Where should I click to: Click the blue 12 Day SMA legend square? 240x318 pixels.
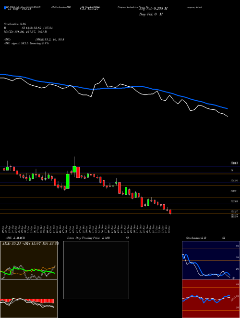pyautogui.click(x=5, y=8)
